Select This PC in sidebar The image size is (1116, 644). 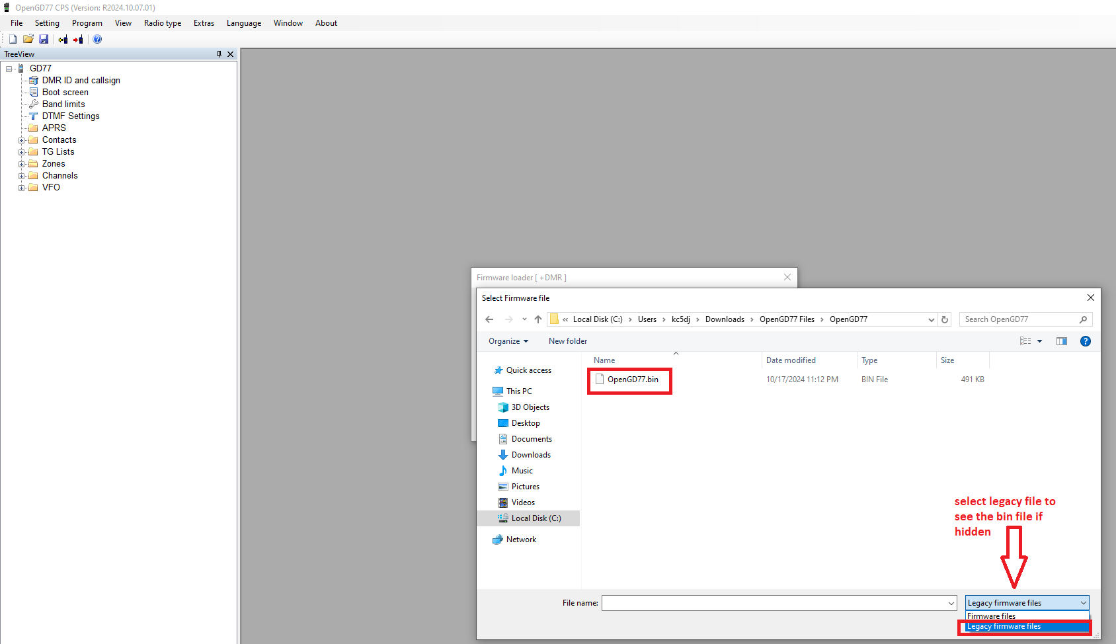(519, 391)
